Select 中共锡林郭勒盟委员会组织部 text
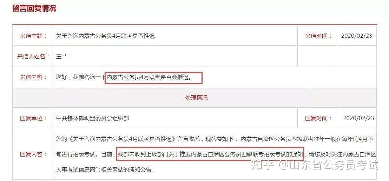 [x=93, y=118]
